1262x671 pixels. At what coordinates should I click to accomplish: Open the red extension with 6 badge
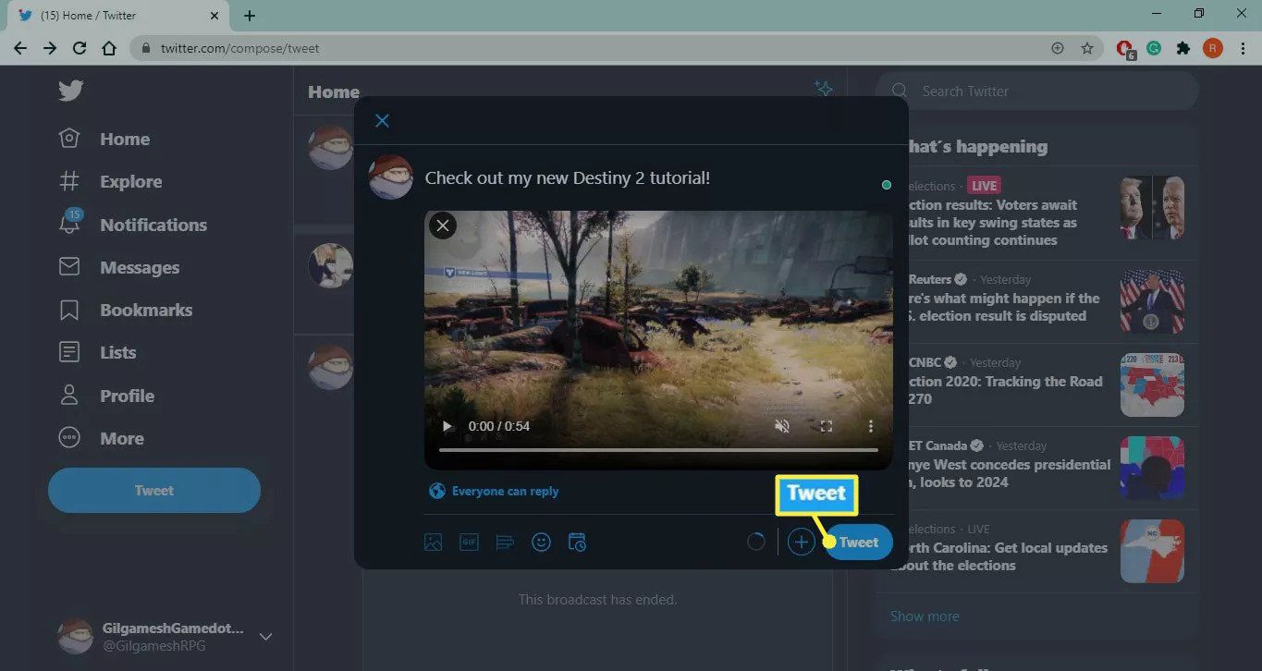(x=1125, y=49)
